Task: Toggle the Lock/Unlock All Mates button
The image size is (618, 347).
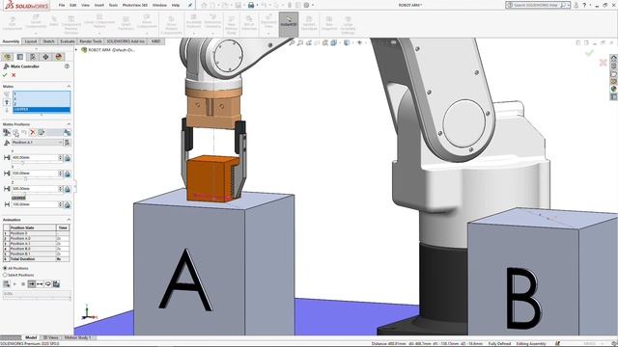Action: (x=67, y=133)
